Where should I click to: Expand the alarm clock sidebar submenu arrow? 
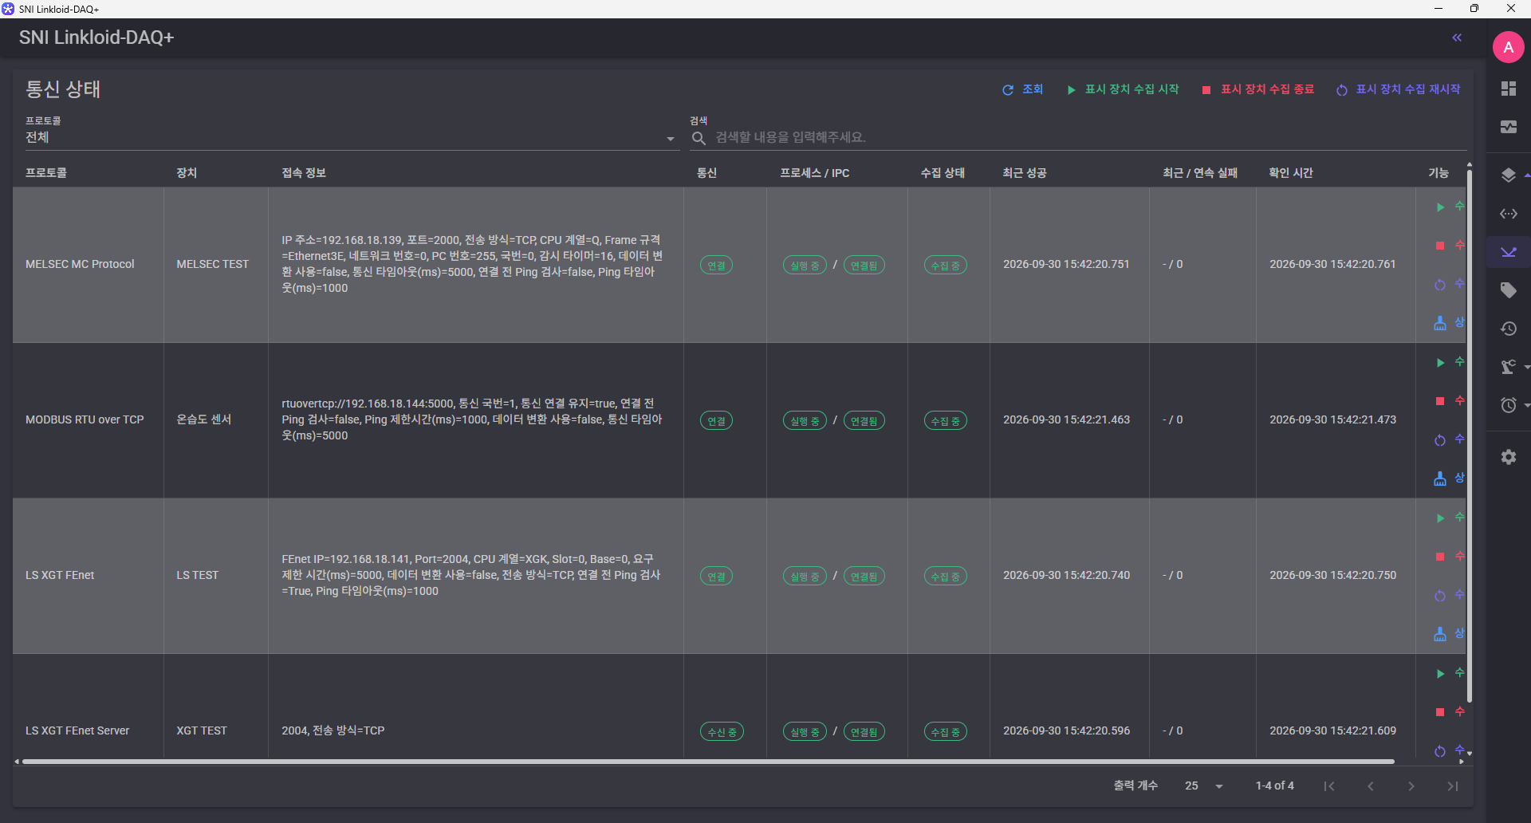click(1526, 405)
